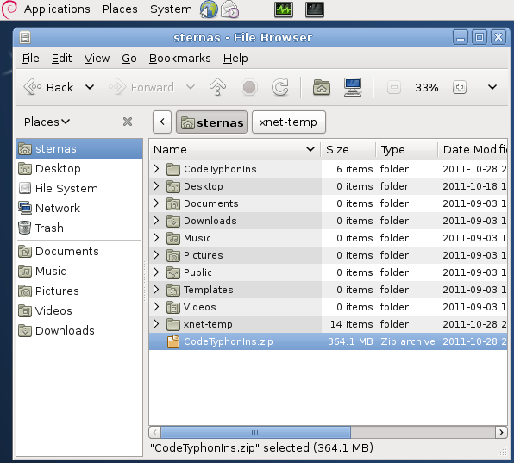The image size is (514, 463).
Task: Reload the current folder view
Action: 280,87
